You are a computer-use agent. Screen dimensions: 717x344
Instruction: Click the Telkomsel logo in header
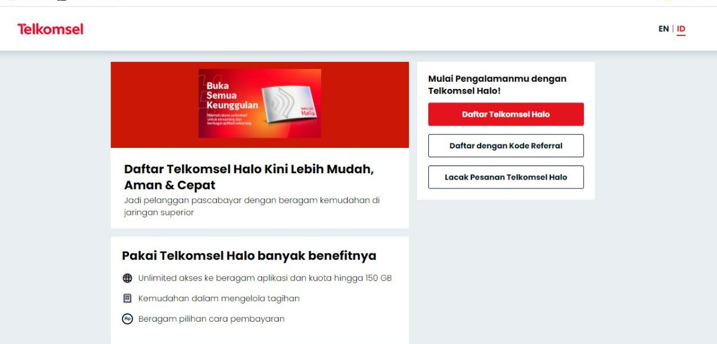click(50, 29)
